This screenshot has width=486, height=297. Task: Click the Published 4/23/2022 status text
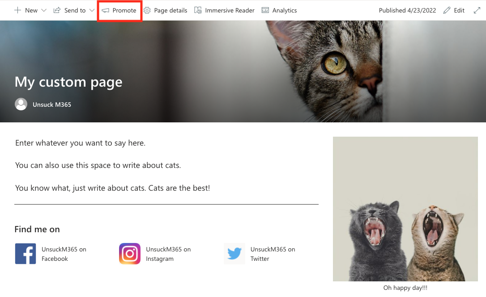(x=407, y=10)
